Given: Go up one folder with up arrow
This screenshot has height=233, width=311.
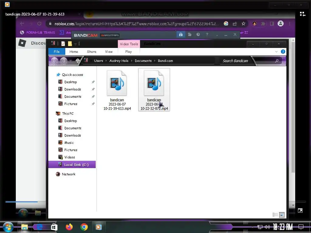Looking at the screenshot, I should pos(77,61).
